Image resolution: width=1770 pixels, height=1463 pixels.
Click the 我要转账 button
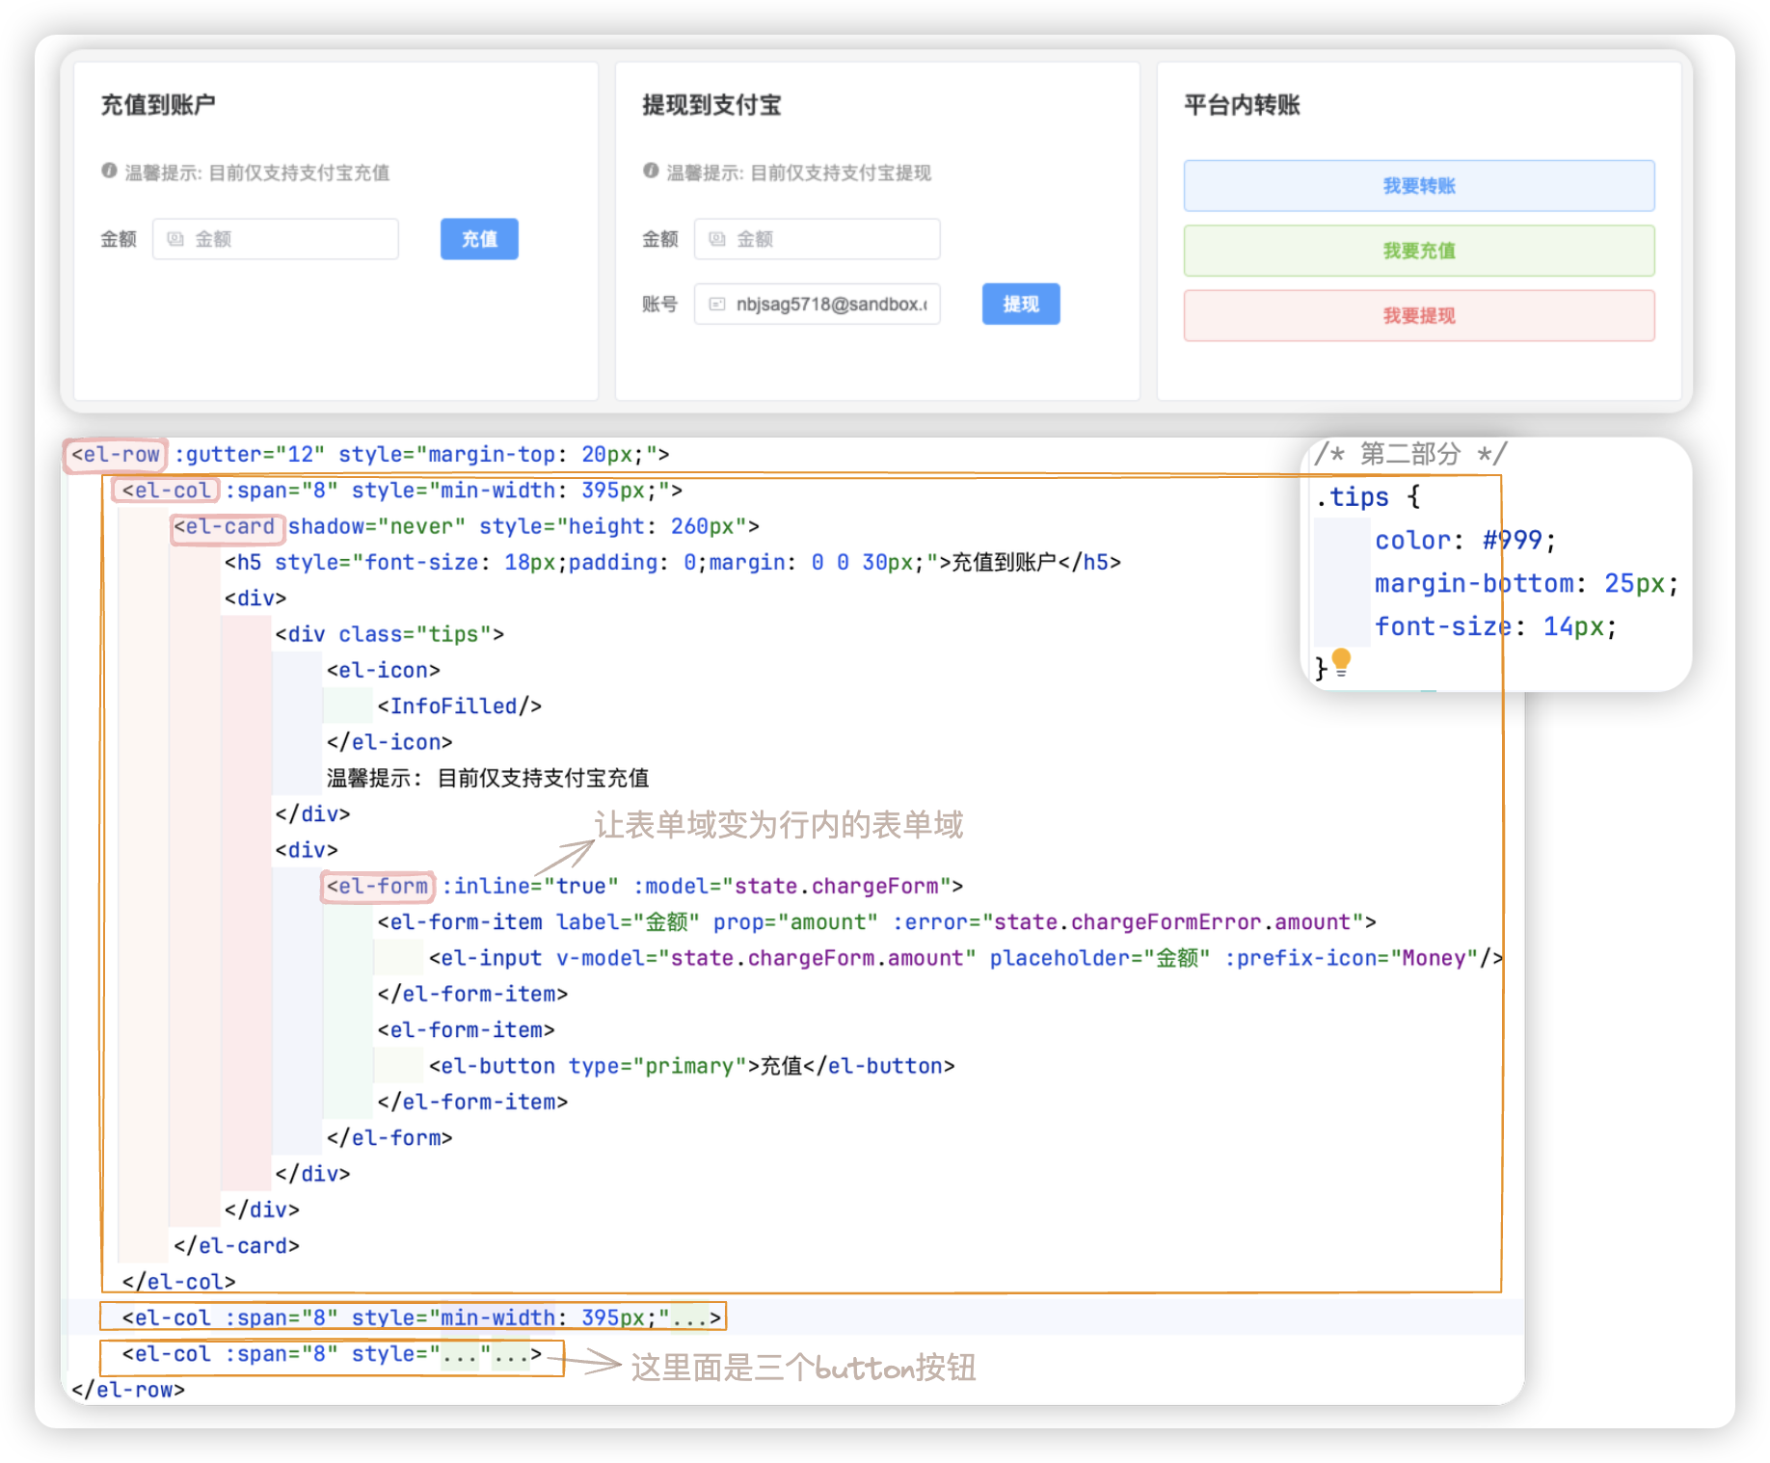1418,186
